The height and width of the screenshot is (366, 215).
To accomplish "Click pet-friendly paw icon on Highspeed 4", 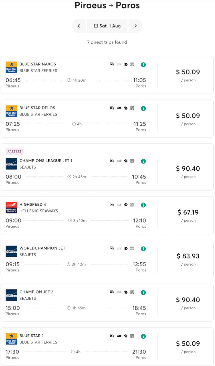I will click(126, 205).
